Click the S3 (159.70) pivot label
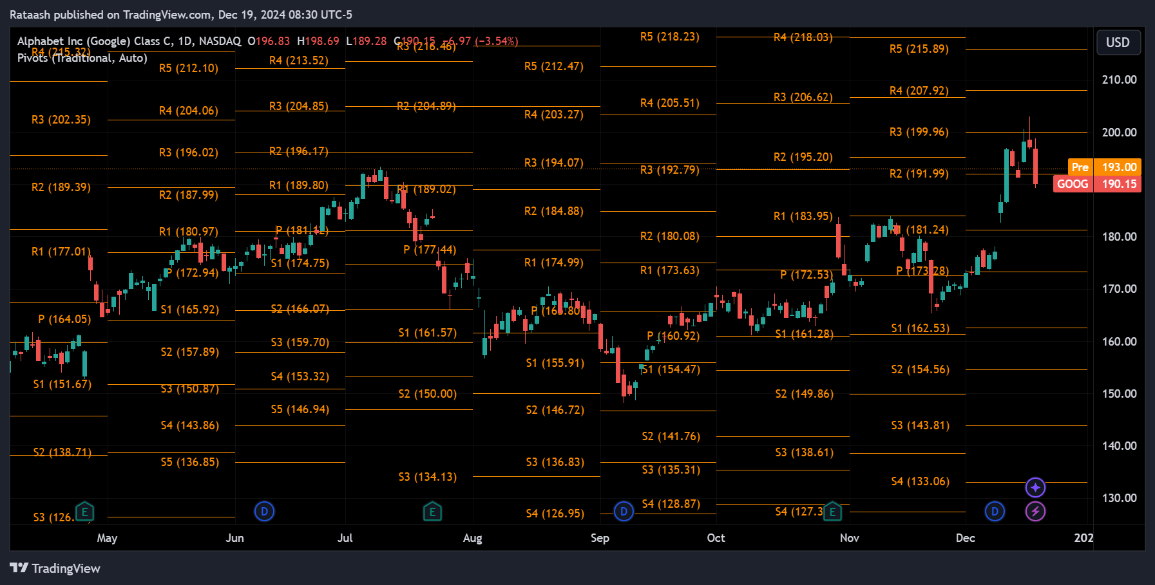 (300, 342)
